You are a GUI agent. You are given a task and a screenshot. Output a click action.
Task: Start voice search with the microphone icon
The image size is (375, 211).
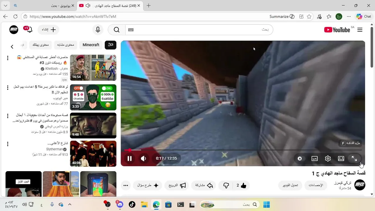point(98,30)
